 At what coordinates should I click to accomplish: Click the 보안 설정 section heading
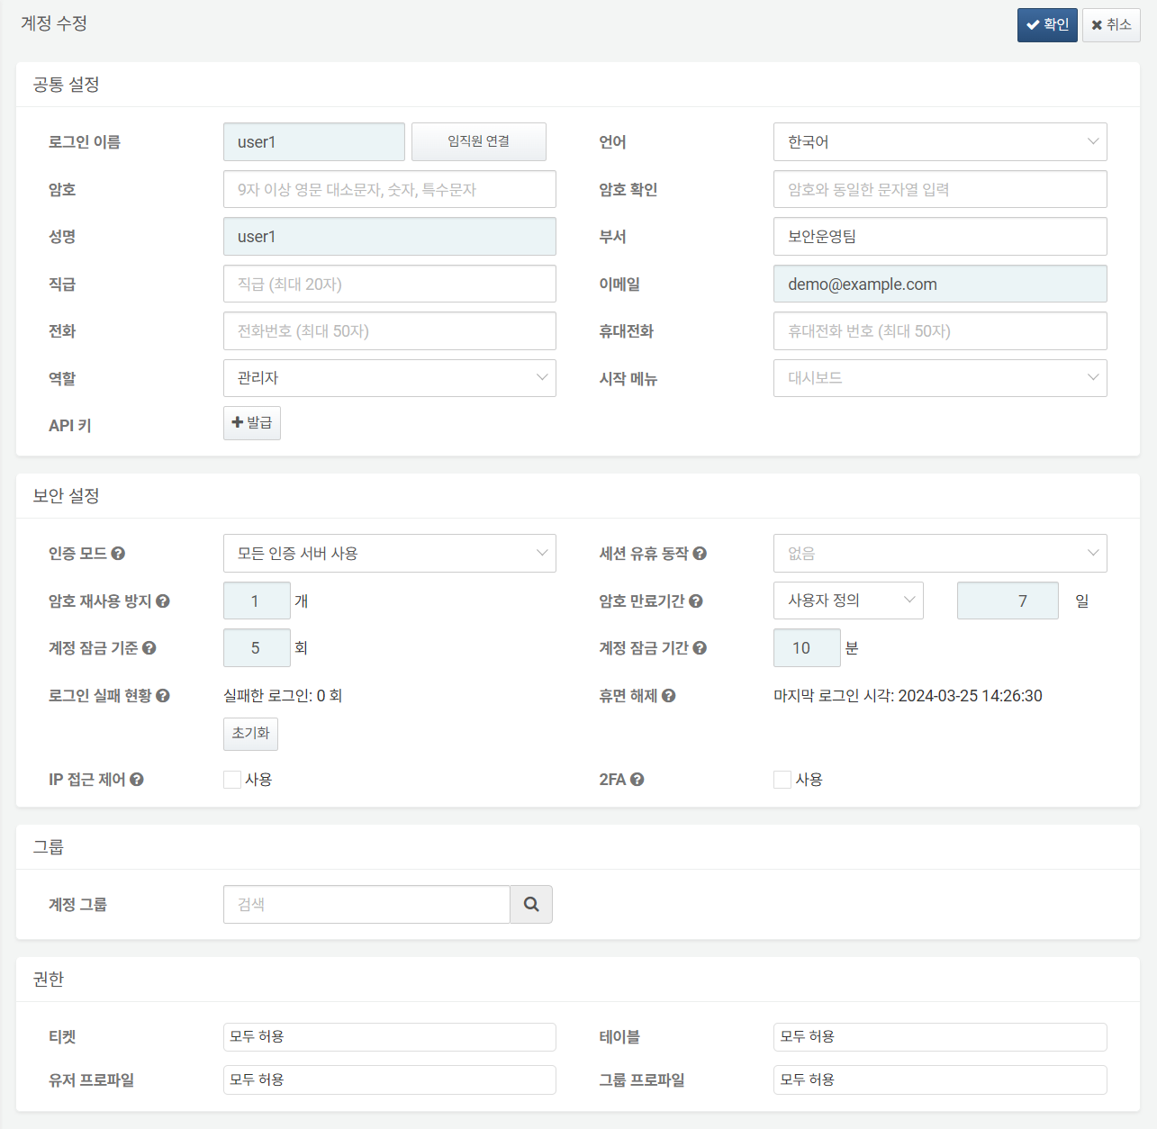[x=66, y=496]
